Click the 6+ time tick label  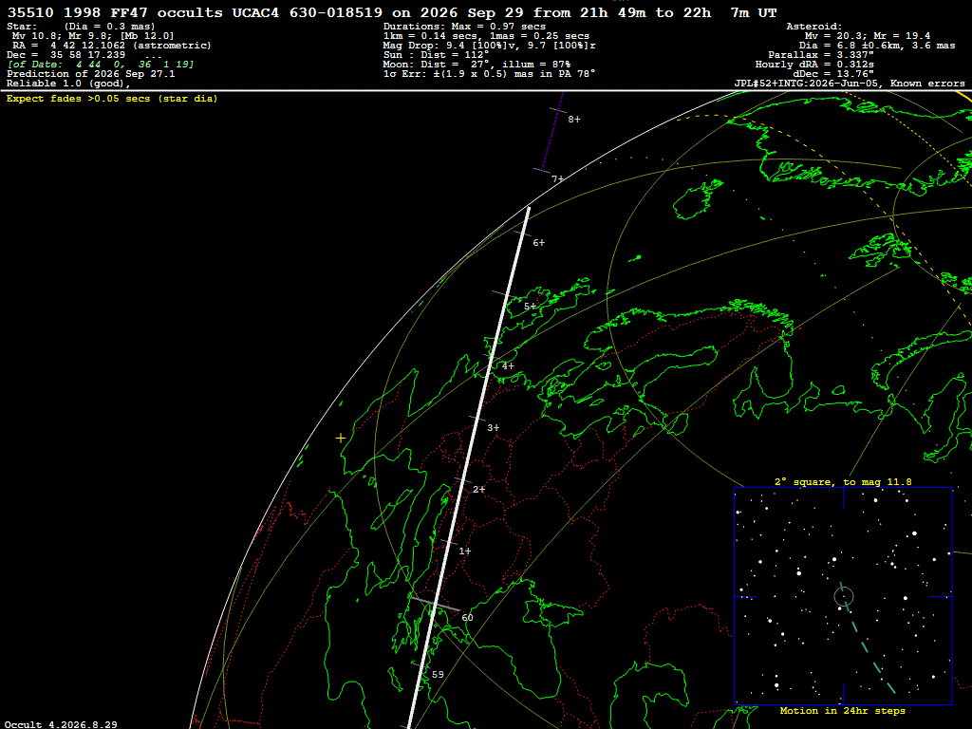pyautogui.click(x=539, y=243)
